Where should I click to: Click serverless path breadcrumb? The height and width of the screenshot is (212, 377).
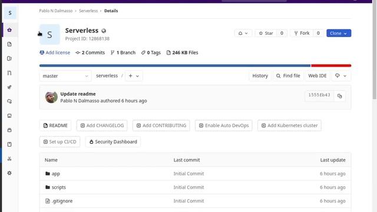[107, 76]
